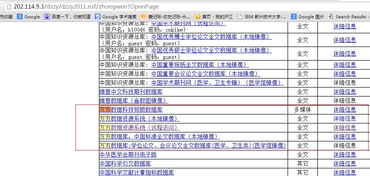Click the 多媒体 type cell
The width and height of the screenshot is (370, 176).
click(x=302, y=110)
